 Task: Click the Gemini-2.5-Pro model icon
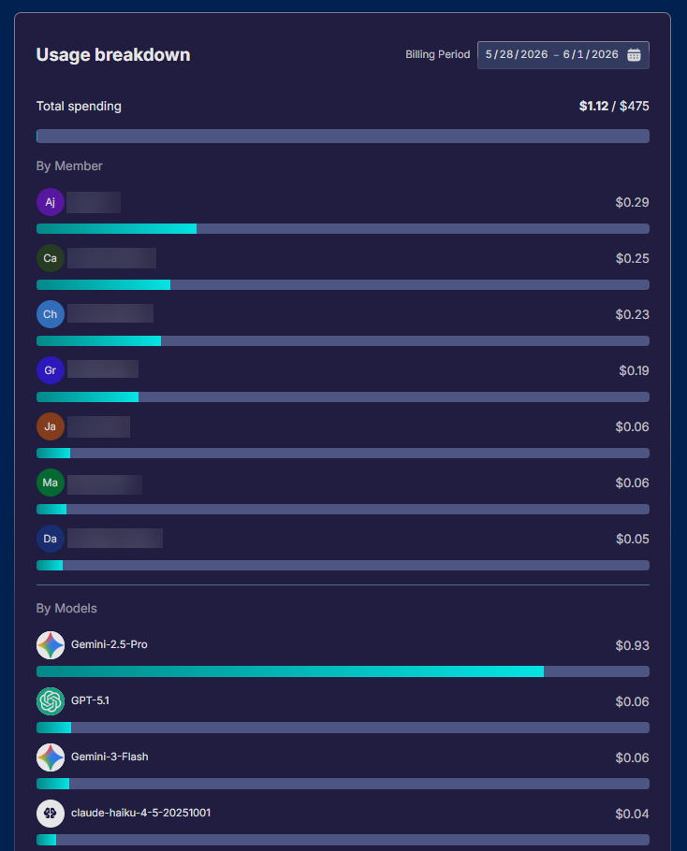point(51,645)
